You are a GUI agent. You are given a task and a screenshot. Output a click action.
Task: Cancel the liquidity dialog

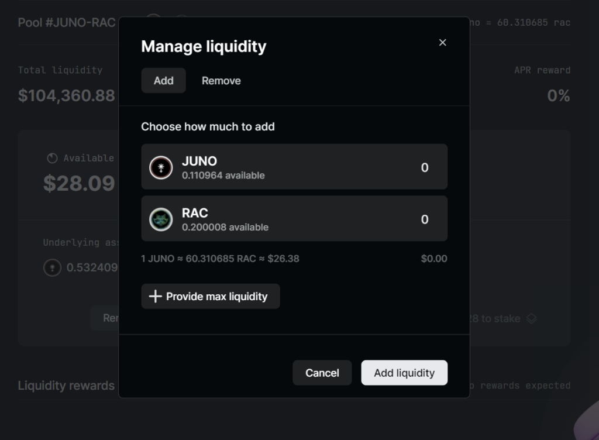(322, 373)
